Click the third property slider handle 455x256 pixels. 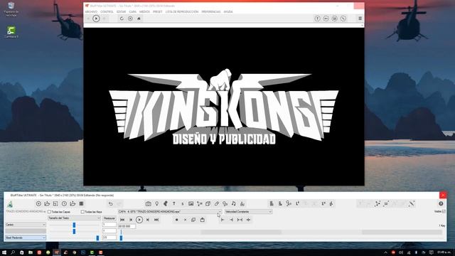(97, 238)
